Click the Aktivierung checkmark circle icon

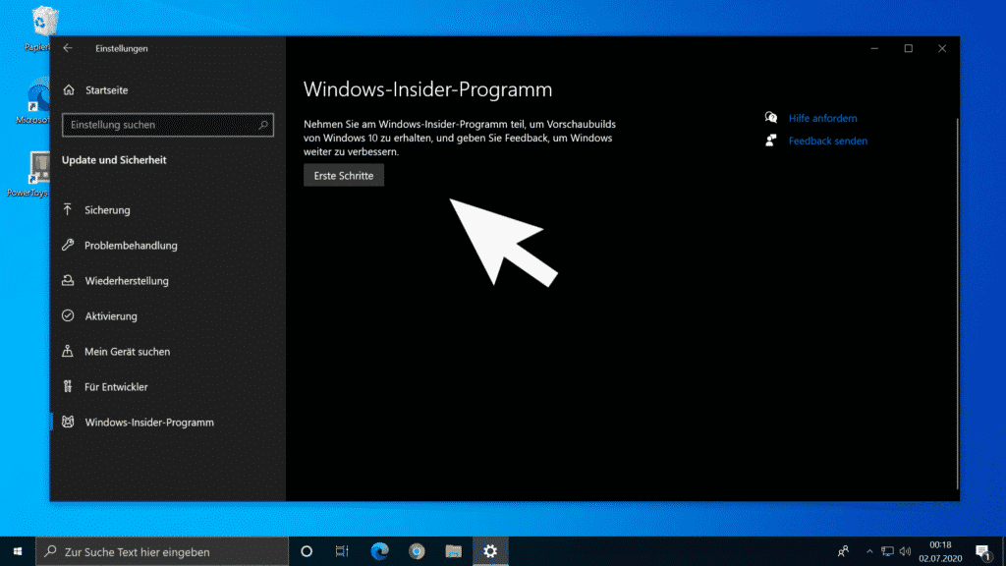pos(68,315)
